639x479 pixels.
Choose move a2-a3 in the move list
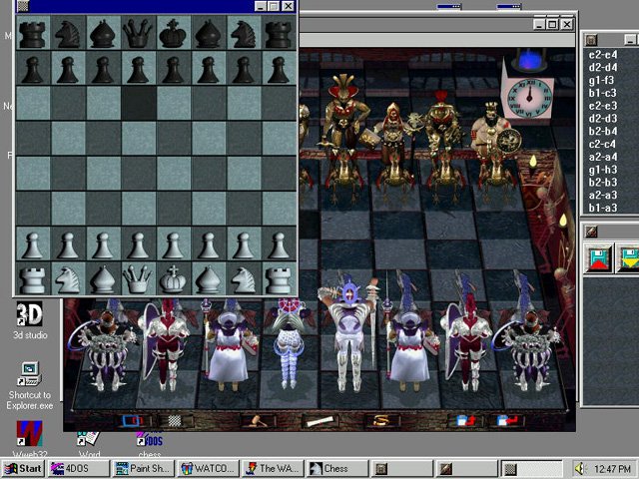(x=602, y=196)
